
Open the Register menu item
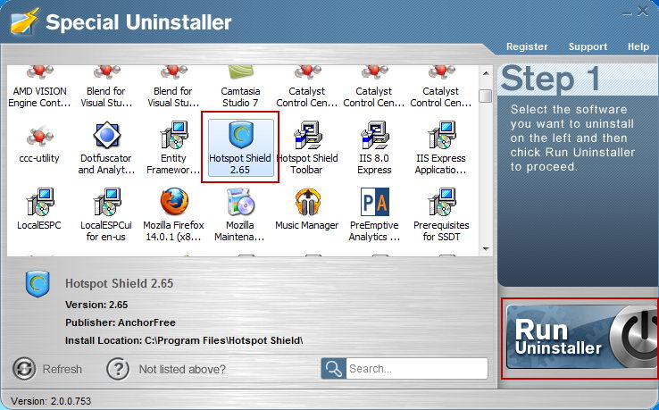(527, 46)
